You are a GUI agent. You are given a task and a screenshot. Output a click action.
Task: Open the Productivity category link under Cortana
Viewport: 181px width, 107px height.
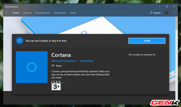87,61
